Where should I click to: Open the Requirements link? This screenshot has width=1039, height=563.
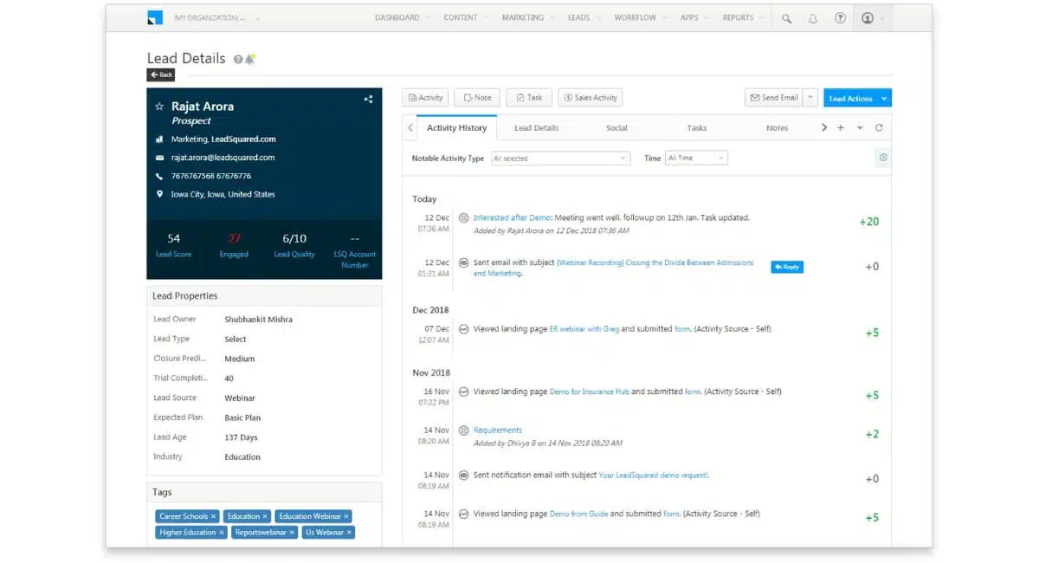[498, 430]
